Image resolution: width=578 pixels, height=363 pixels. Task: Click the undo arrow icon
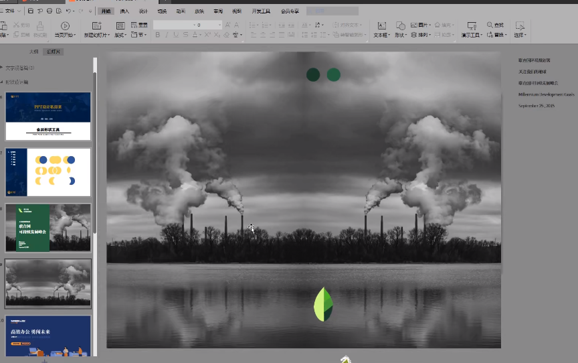[x=69, y=11]
